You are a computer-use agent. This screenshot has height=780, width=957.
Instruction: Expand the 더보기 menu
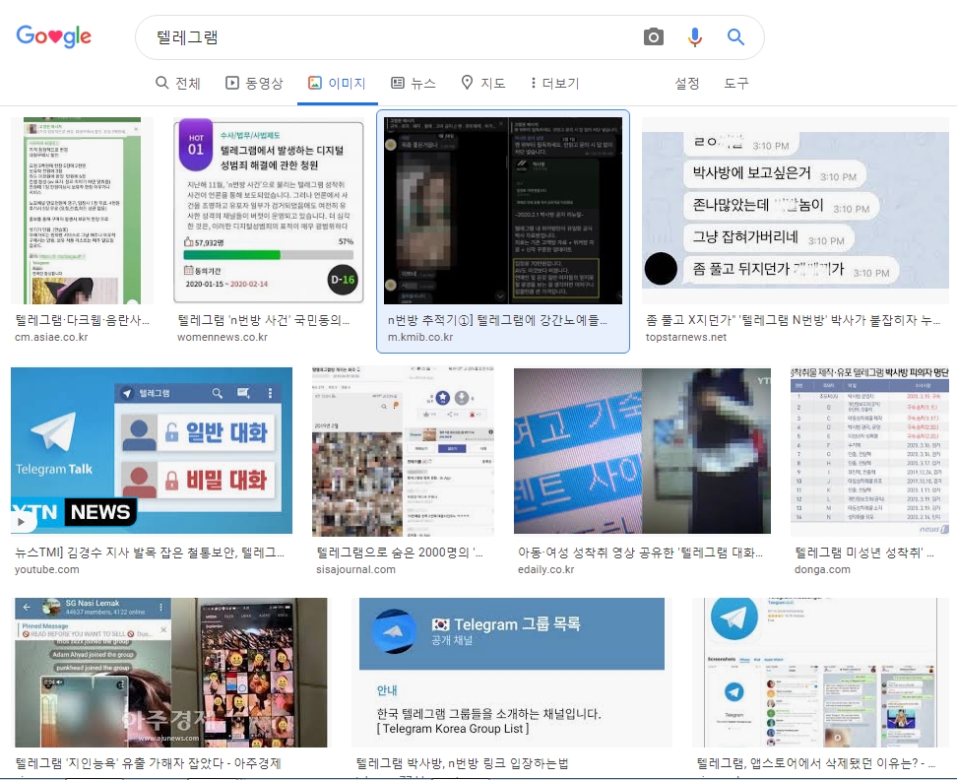554,83
